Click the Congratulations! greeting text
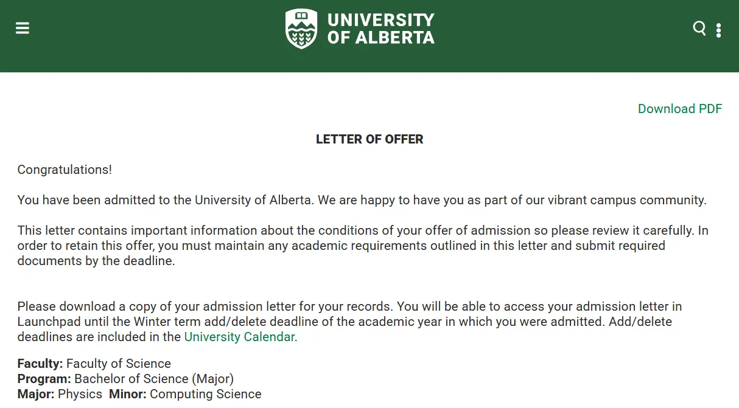 click(x=65, y=170)
